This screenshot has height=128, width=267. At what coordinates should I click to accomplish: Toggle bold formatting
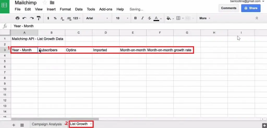135,18
